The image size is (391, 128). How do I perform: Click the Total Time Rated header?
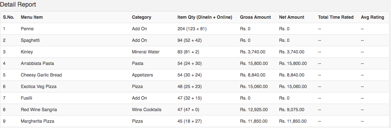tap(336, 17)
